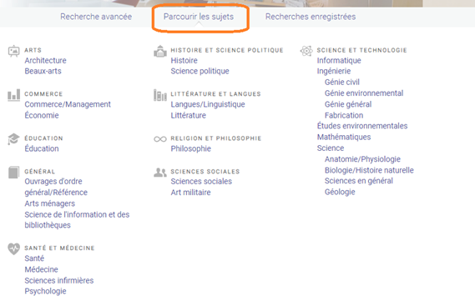Click the Histoire et Science Politique building icon
This screenshot has height=301, width=475.
160,51
